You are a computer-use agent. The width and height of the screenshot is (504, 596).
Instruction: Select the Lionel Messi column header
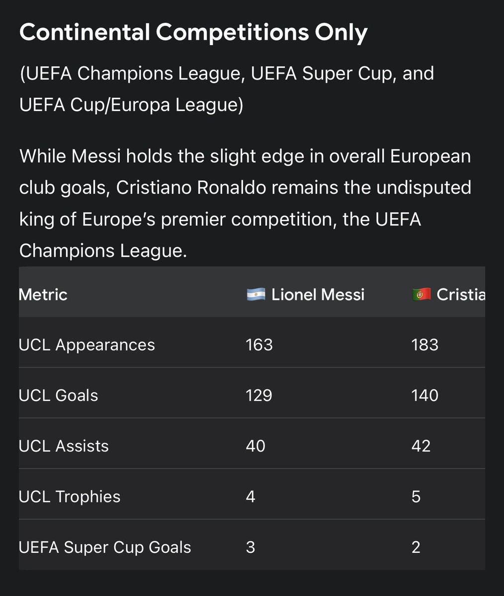click(x=306, y=295)
